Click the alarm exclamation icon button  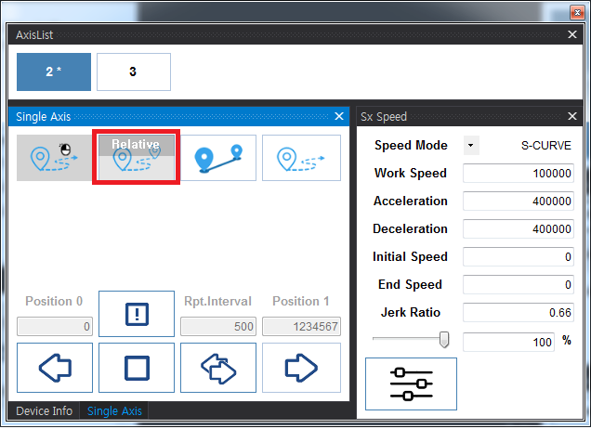pyautogui.click(x=137, y=314)
